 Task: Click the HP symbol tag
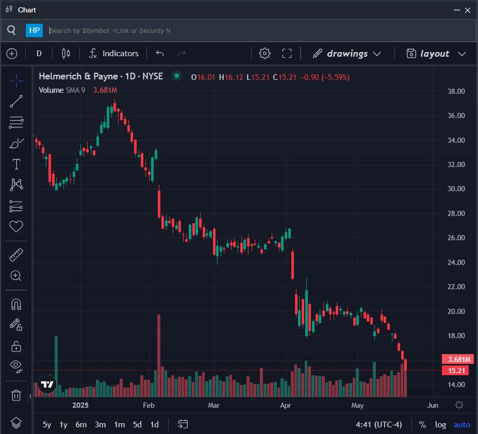pyautogui.click(x=34, y=30)
